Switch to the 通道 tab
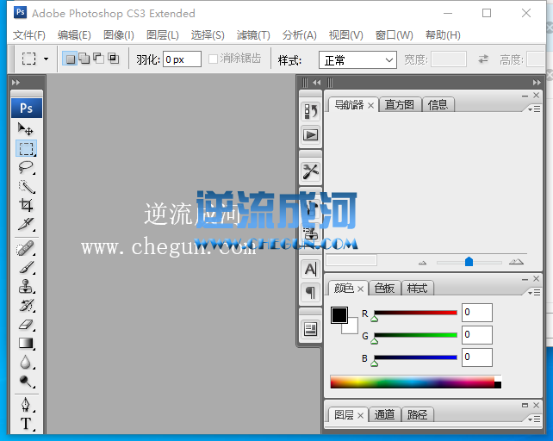Image resolution: width=553 pixels, height=441 pixels. click(384, 414)
